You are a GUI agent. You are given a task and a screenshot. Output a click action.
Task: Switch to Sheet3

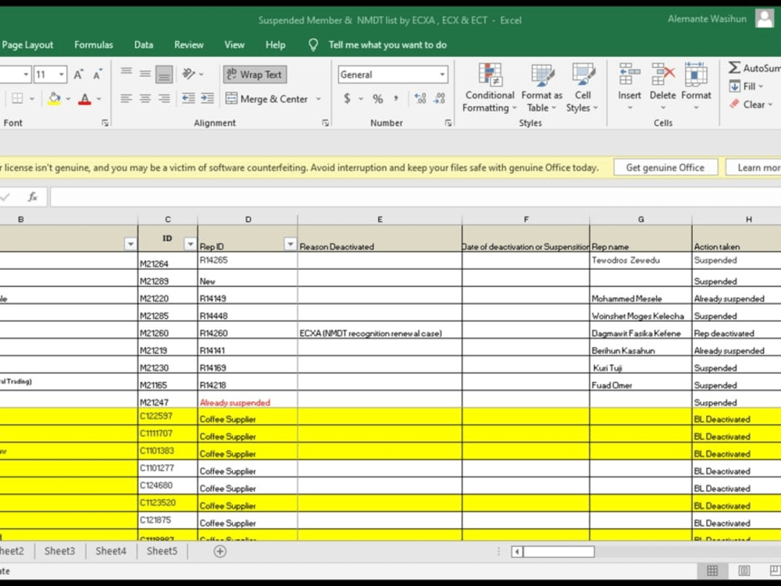click(x=60, y=551)
